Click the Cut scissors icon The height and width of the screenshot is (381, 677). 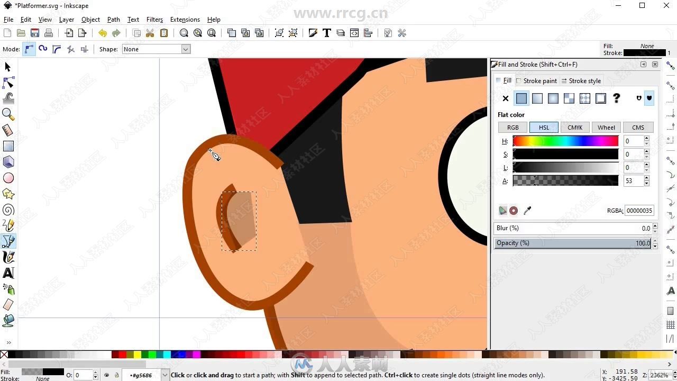(x=150, y=33)
